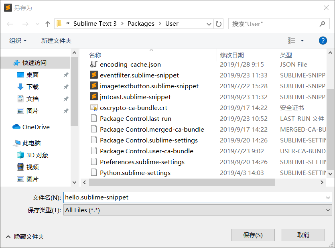Sort files by 名称 column header
Image resolution: width=335 pixels, height=248 pixels.
95,55
